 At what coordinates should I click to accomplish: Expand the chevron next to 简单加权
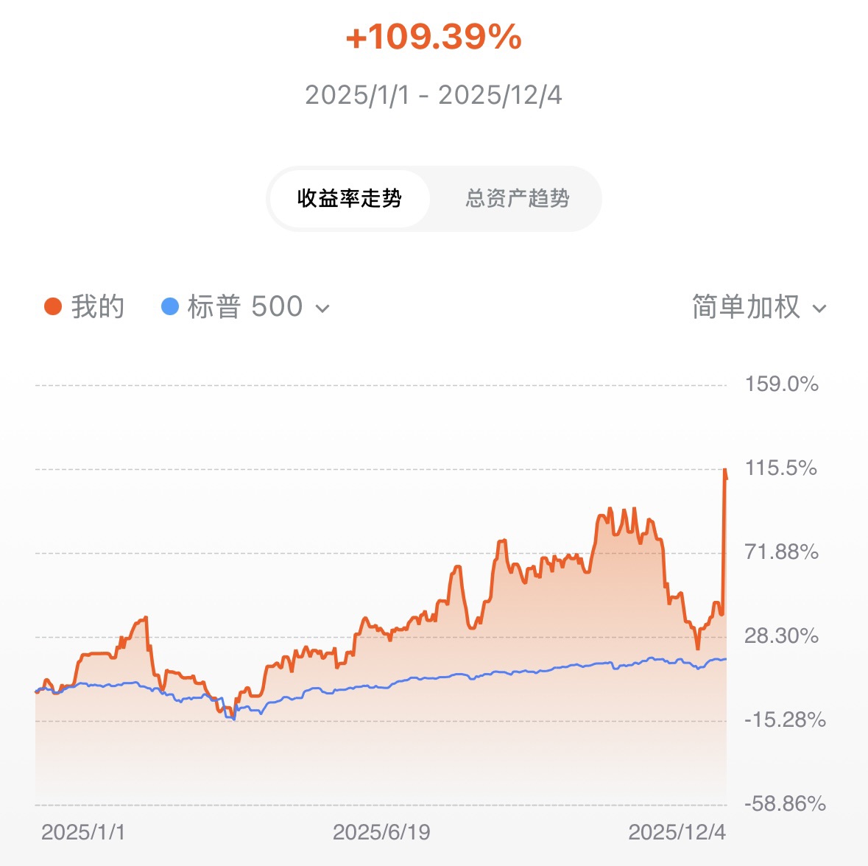tap(819, 309)
